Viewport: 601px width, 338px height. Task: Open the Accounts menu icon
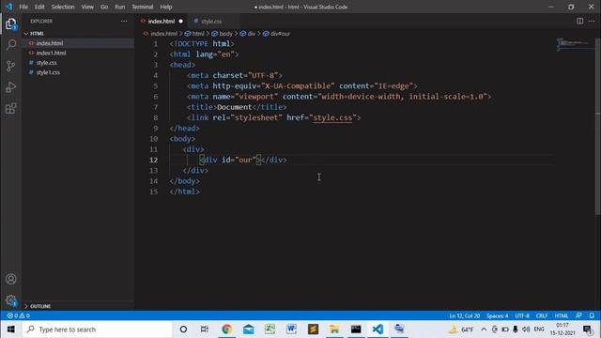click(10, 279)
